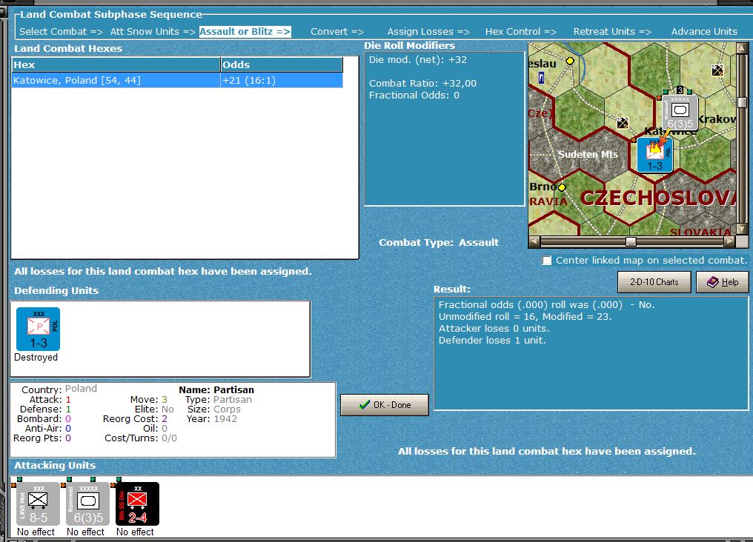Select the destroyed Polish Partisan 1-3 defender counter
Viewport: 753px width, 542px height.
(x=38, y=329)
